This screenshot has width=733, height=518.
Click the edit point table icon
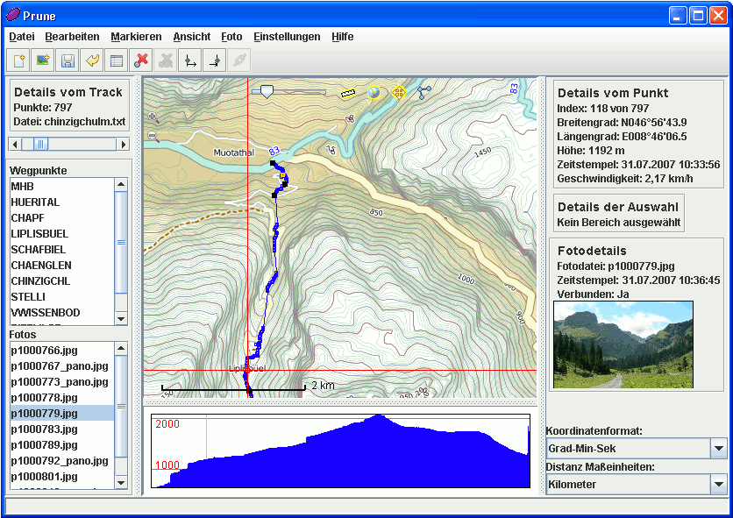[x=116, y=60]
